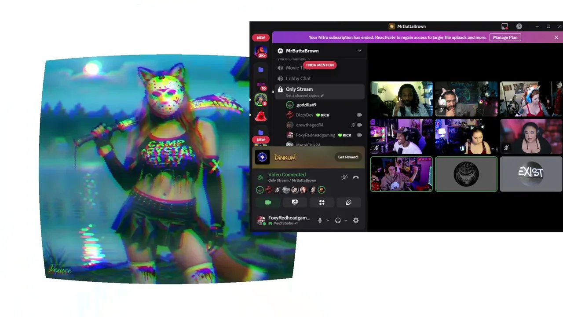The width and height of the screenshot is (563, 317).
Task: Click the top NEW server pill
Action: (x=261, y=38)
